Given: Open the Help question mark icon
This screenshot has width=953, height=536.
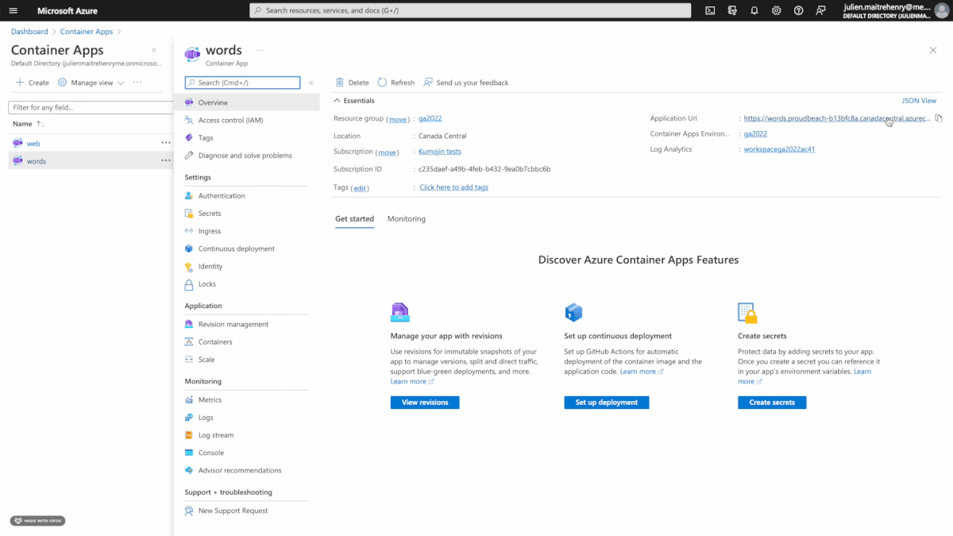Looking at the screenshot, I should 798,10.
